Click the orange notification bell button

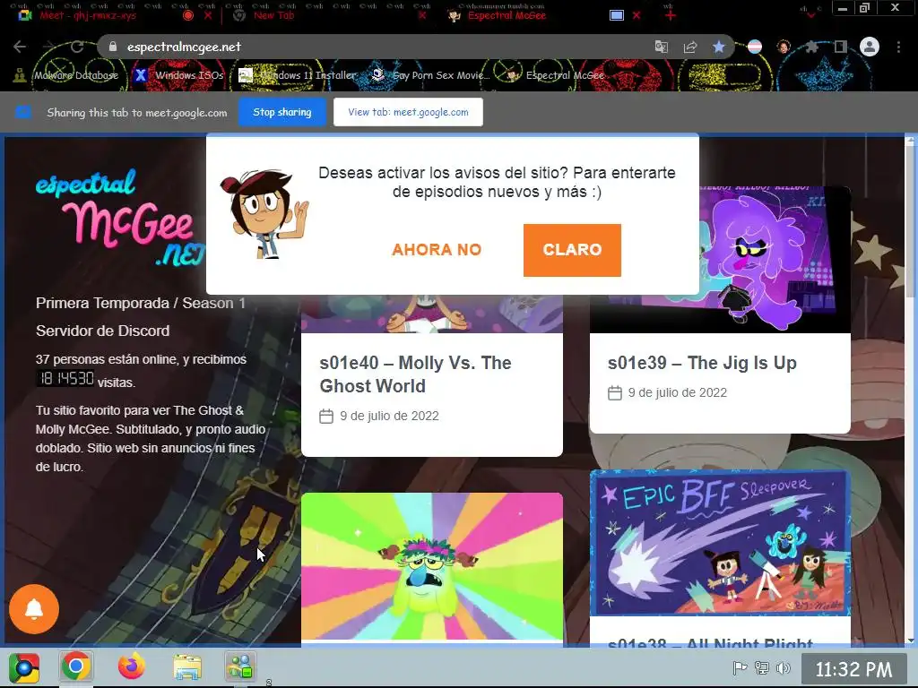[x=34, y=609]
